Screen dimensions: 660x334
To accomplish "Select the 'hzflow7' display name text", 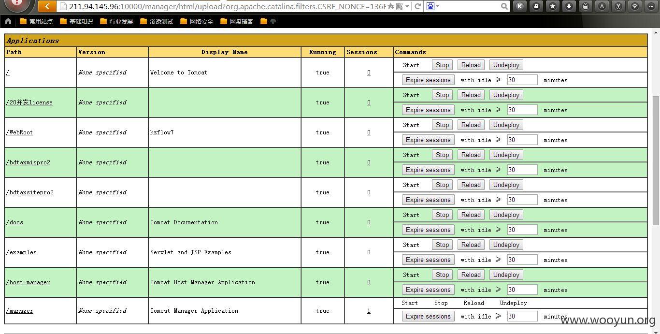I will coord(162,132).
